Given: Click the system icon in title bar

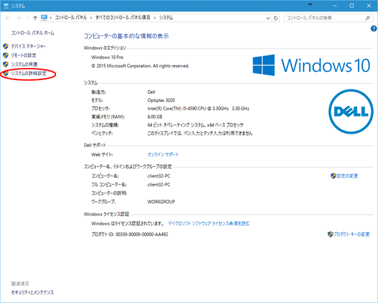Looking at the screenshot, I should pos(6,6).
